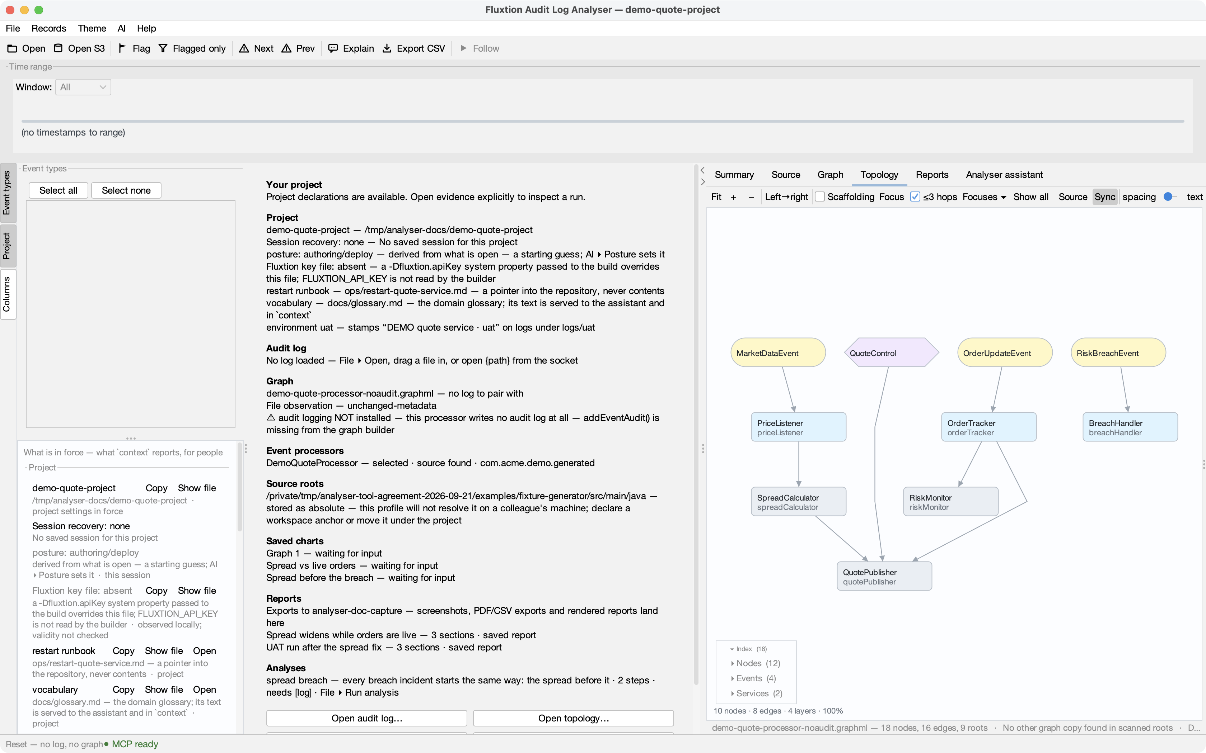
Task: Click the Prev warning triangle icon
Action: tap(286, 48)
